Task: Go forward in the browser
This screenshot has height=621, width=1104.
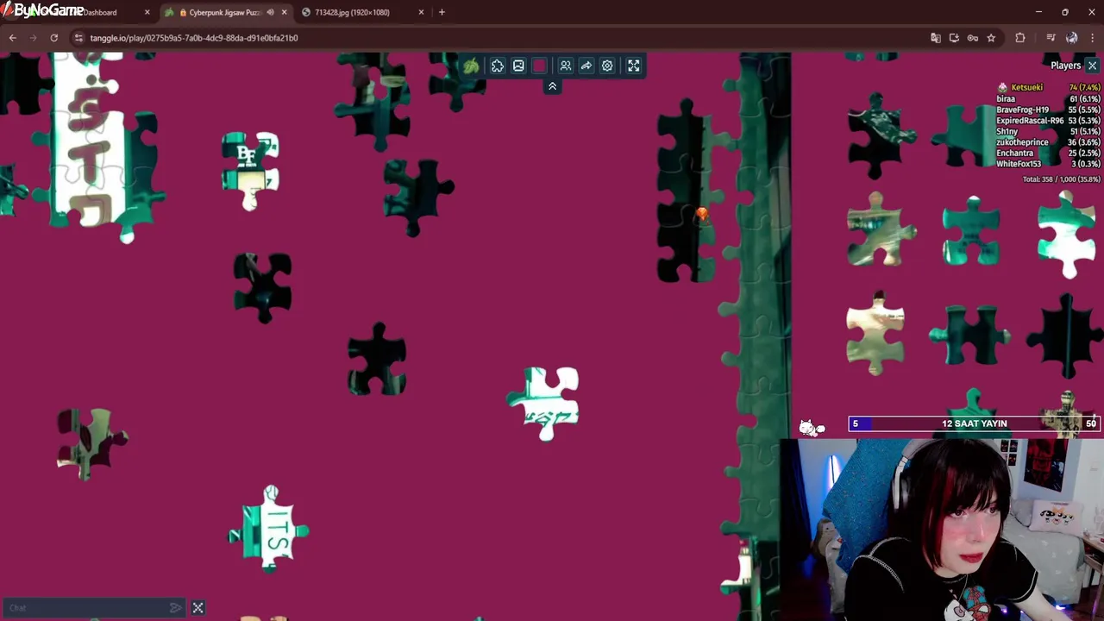Action: 34,38
